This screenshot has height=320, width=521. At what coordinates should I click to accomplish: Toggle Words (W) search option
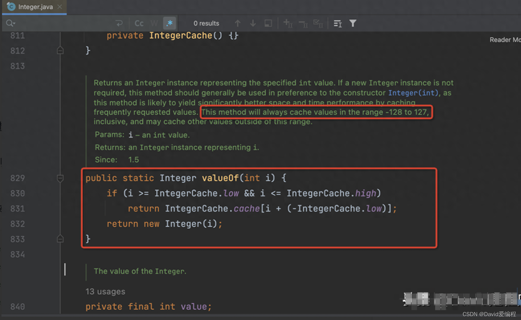click(154, 23)
